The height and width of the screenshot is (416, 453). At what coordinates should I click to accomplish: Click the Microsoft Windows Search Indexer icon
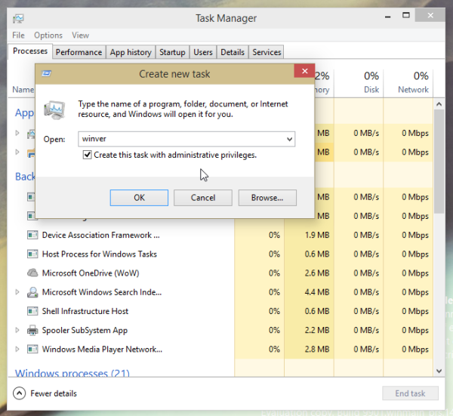point(32,292)
